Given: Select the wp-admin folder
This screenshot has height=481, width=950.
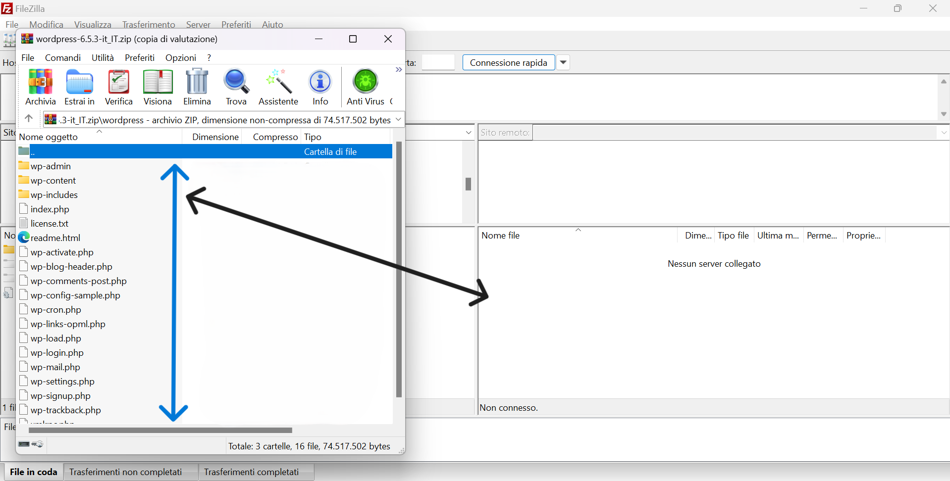Looking at the screenshot, I should pos(51,166).
